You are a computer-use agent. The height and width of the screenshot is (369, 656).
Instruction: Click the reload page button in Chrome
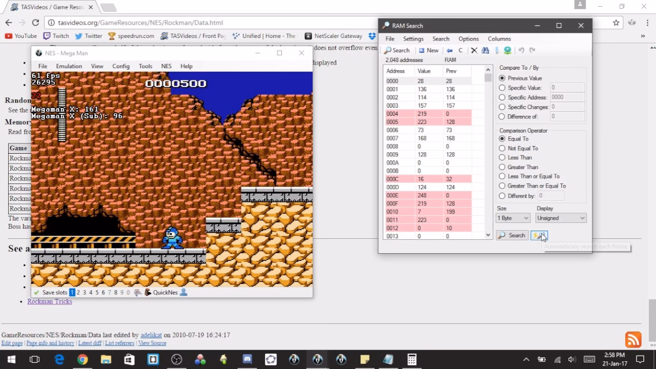pos(35,23)
